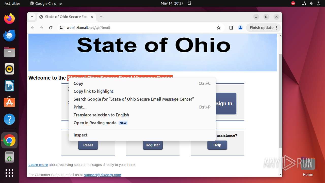Open the clock calendar May 14 20:37
This screenshot has width=325, height=183.
pos(172,3)
